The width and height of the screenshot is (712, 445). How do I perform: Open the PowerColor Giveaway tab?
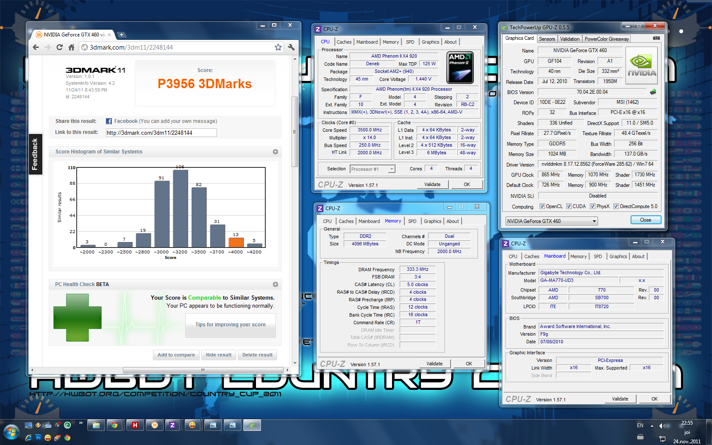[606, 39]
